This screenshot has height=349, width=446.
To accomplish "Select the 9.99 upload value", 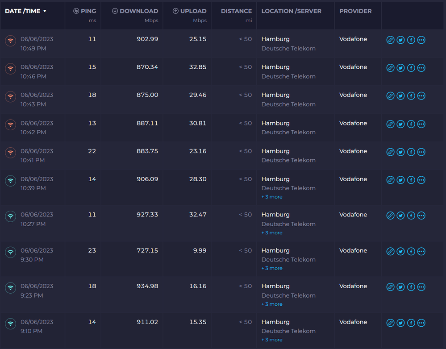I will click(x=200, y=250).
